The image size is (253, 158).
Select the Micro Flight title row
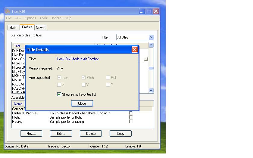pyautogui.click(x=18, y=63)
